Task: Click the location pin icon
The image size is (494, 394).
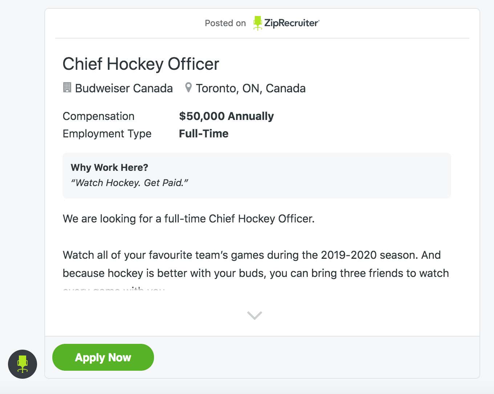Action: tap(188, 88)
